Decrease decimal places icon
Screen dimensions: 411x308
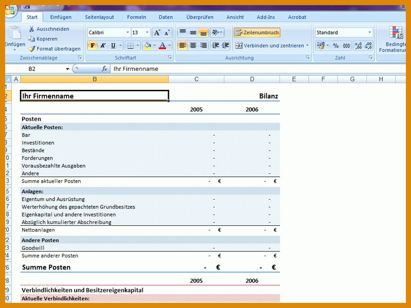[368, 46]
